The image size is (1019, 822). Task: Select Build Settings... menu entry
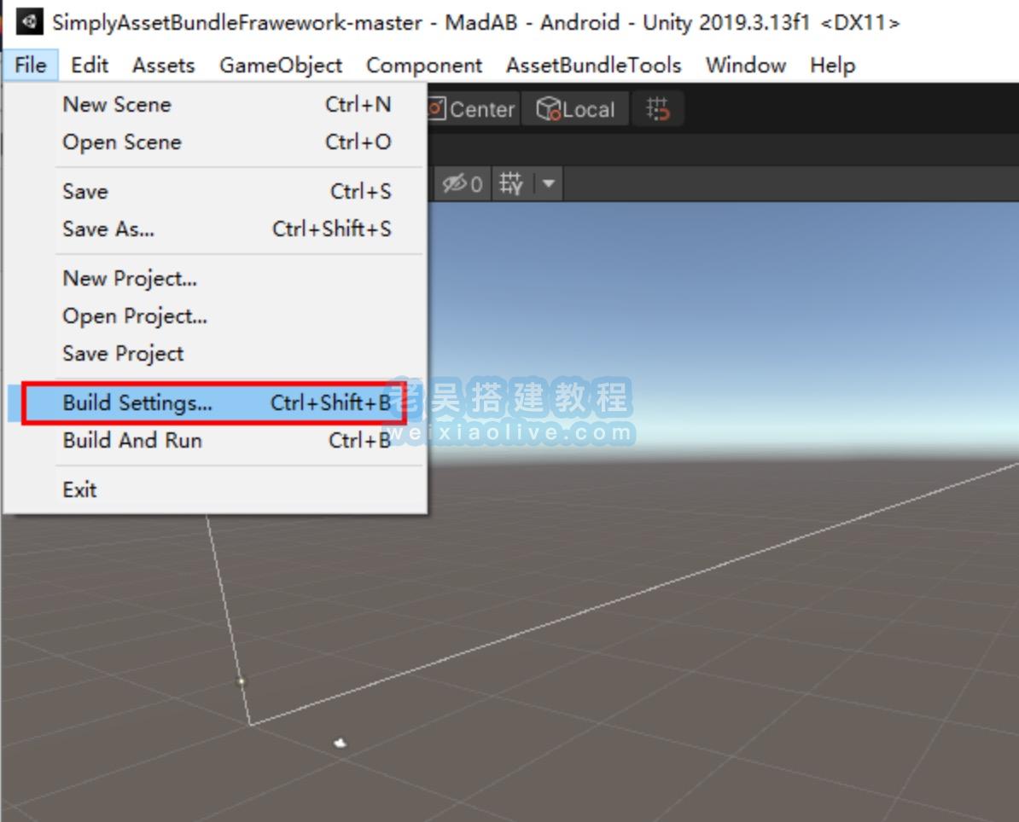point(137,402)
